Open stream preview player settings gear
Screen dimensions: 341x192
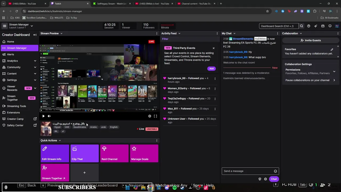150,116
